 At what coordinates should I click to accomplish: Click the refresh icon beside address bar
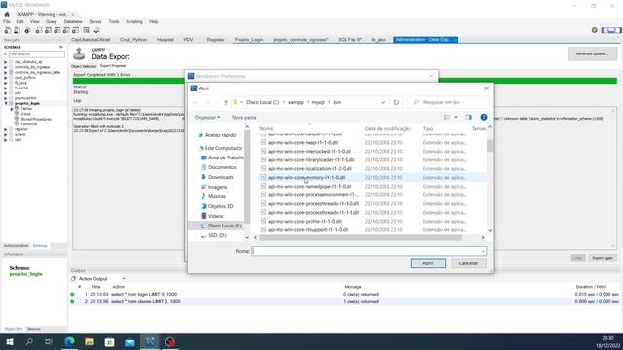point(396,102)
